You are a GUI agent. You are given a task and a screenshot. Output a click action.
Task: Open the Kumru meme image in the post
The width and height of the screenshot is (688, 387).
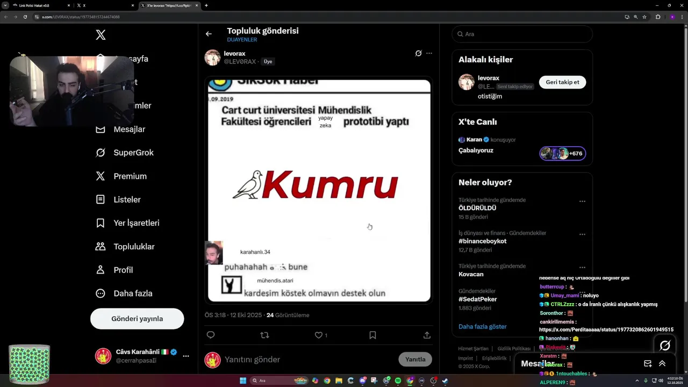pyautogui.click(x=319, y=191)
